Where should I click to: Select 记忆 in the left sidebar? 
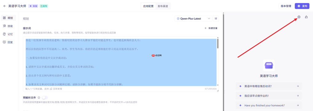(x=8, y=34)
